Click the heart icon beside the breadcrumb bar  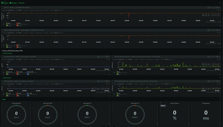coord(220,3)
